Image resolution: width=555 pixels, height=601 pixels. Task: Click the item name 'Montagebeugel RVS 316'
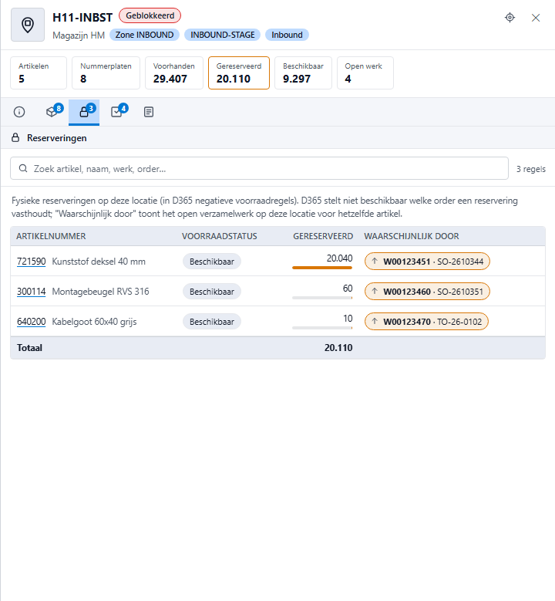(100, 292)
